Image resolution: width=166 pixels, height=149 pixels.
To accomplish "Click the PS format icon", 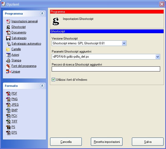I will click(x=8, y=127).
